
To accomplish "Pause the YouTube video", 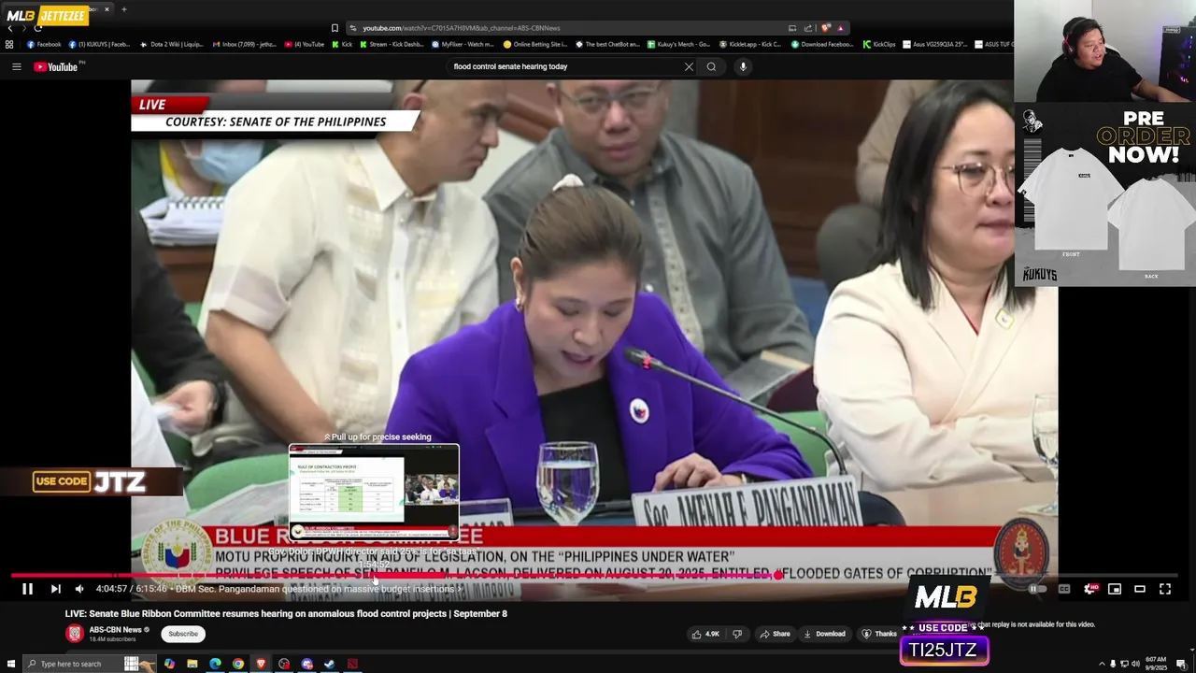I will (27, 589).
